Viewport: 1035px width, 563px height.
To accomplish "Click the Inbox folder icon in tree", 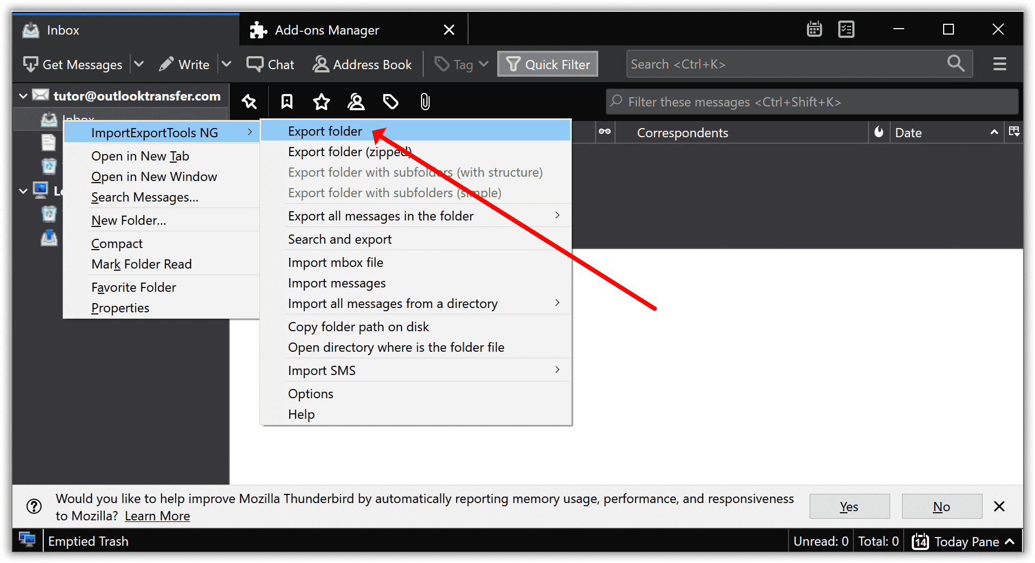I will tap(49, 119).
